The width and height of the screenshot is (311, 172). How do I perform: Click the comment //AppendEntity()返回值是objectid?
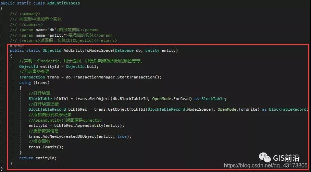(x=65, y=120)
